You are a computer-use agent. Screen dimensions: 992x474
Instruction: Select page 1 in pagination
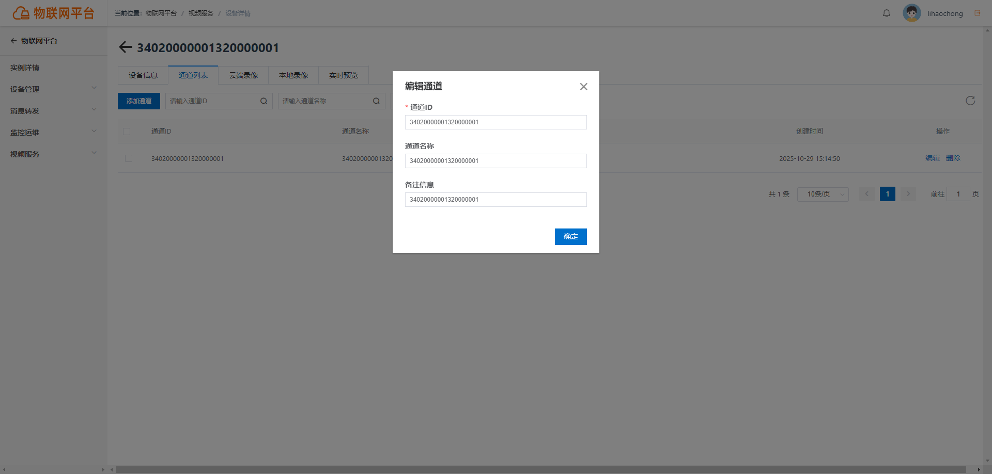(x=888, y=194)
